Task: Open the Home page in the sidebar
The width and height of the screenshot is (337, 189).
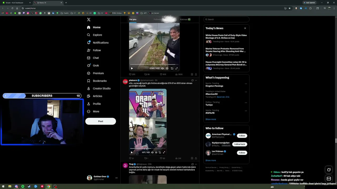Action: pyautogui.click(x=94, y=27)
